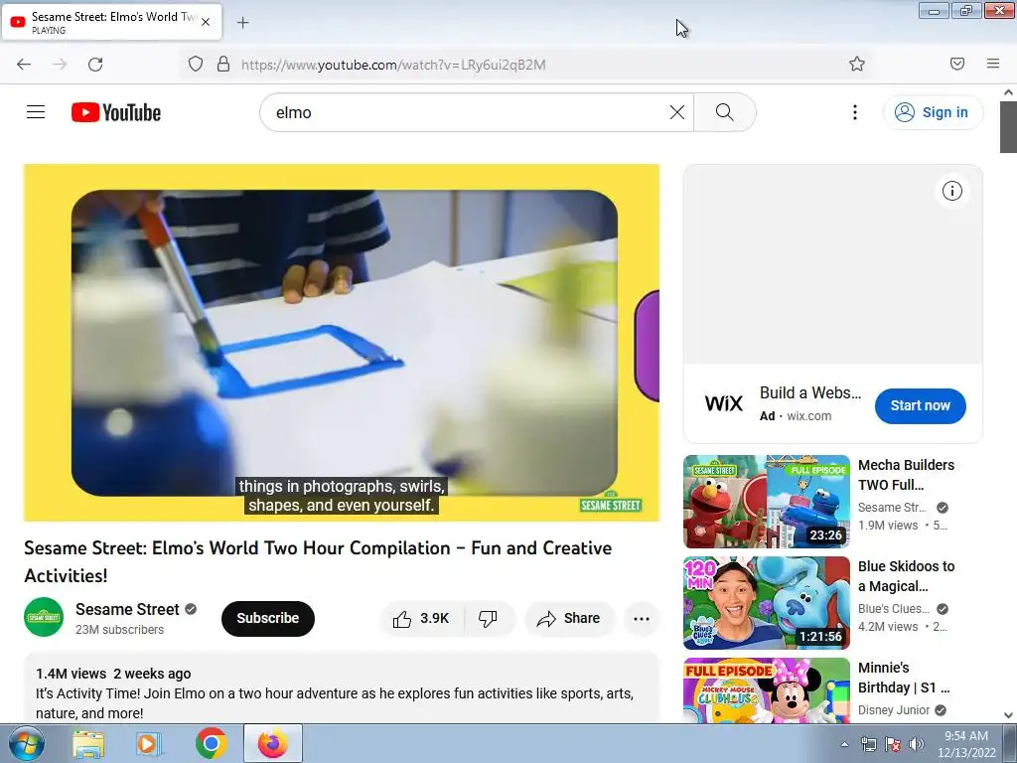
Task: Open YouTube settings three-dot menu
Action: click(855, 112)
